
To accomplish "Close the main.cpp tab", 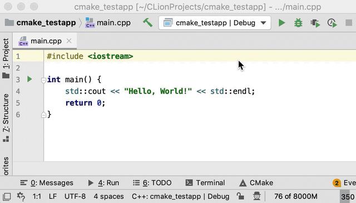I will tap(69, 41).
